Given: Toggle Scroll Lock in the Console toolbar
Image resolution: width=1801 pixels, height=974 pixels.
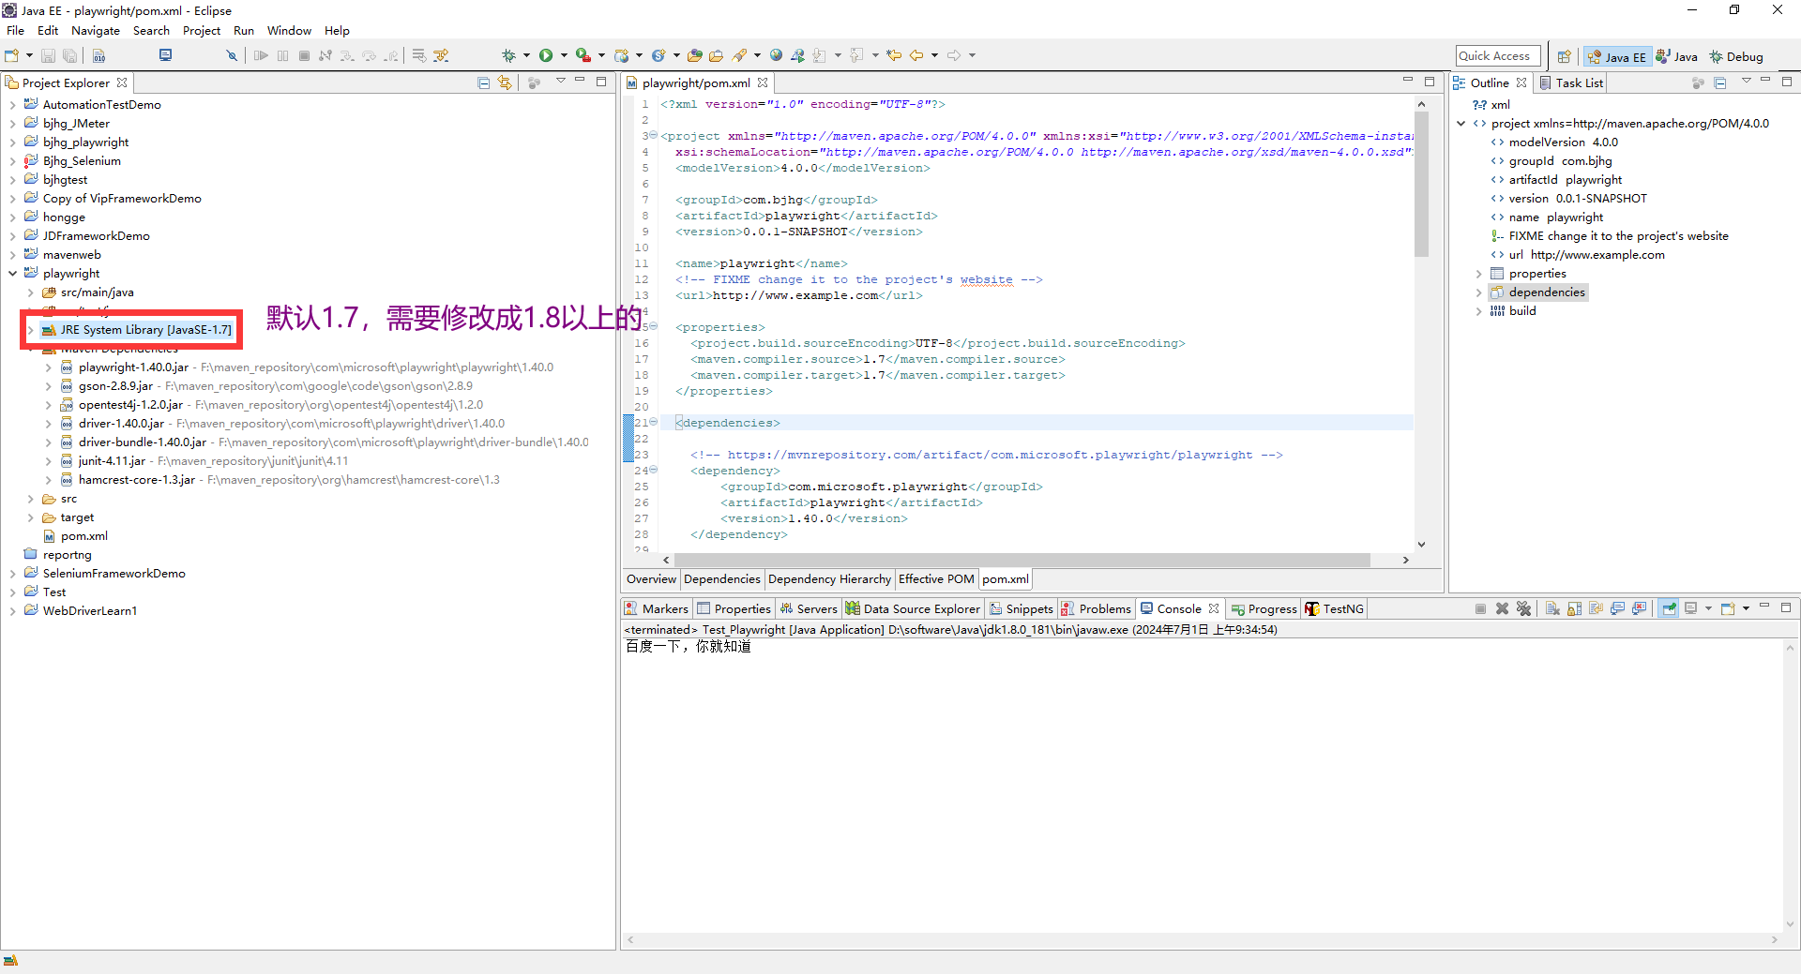Looking at the screenshot, I should [x=1575, y=608].
